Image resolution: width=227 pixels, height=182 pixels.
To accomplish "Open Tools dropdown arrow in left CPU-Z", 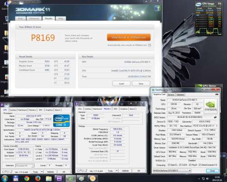I will click(42, 172).
